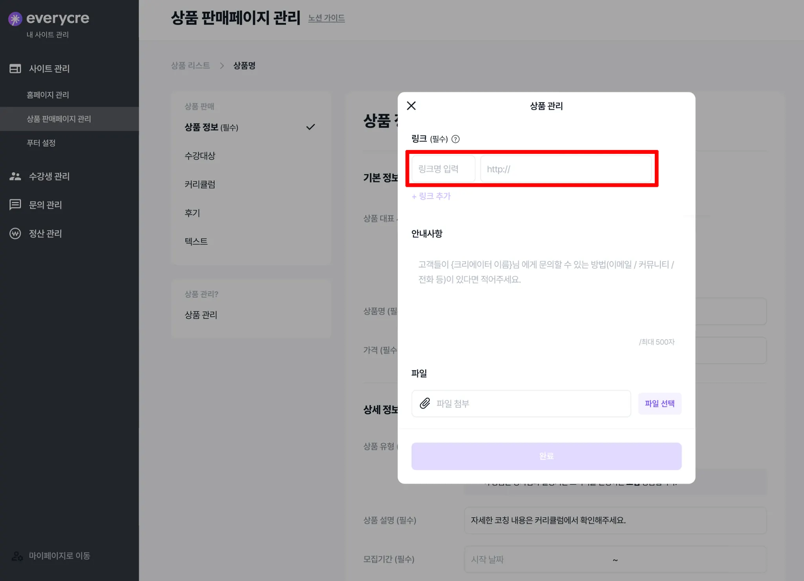Open 홈페이지 관리 in the sidebar

[x=48, y=95]
